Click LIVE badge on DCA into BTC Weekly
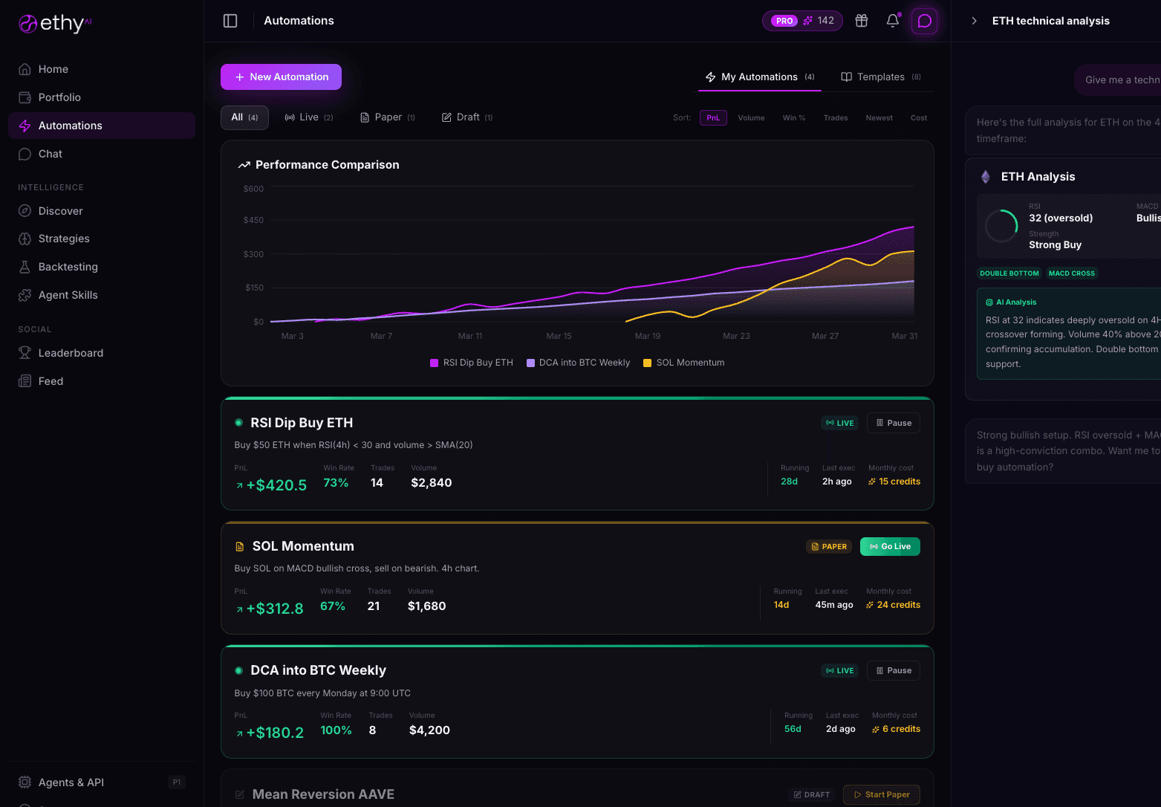This screenshot has width=1161, height=807. [840, 670]
